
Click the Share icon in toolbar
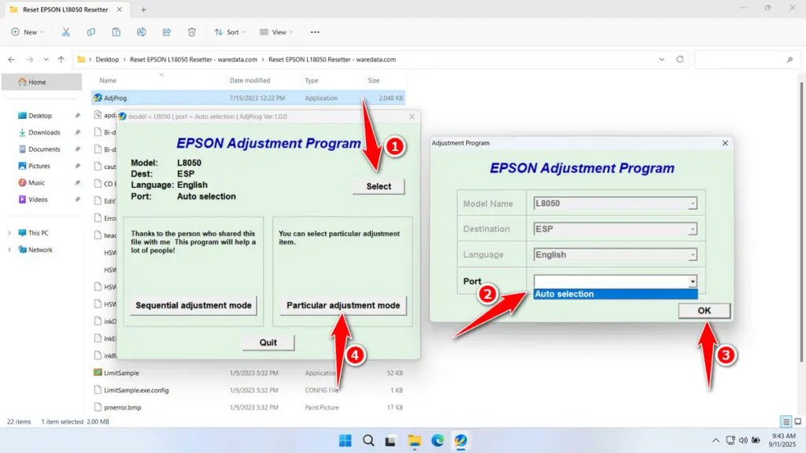(x=167, y=32)
